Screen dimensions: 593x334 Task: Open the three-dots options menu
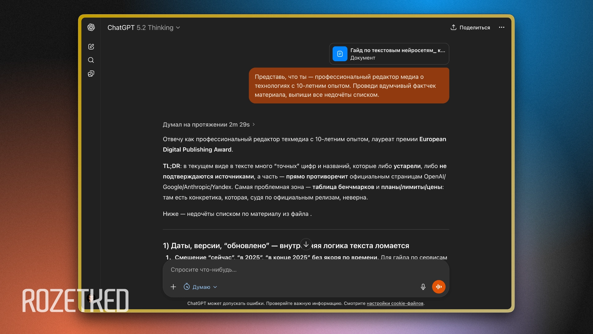[502, 28]
